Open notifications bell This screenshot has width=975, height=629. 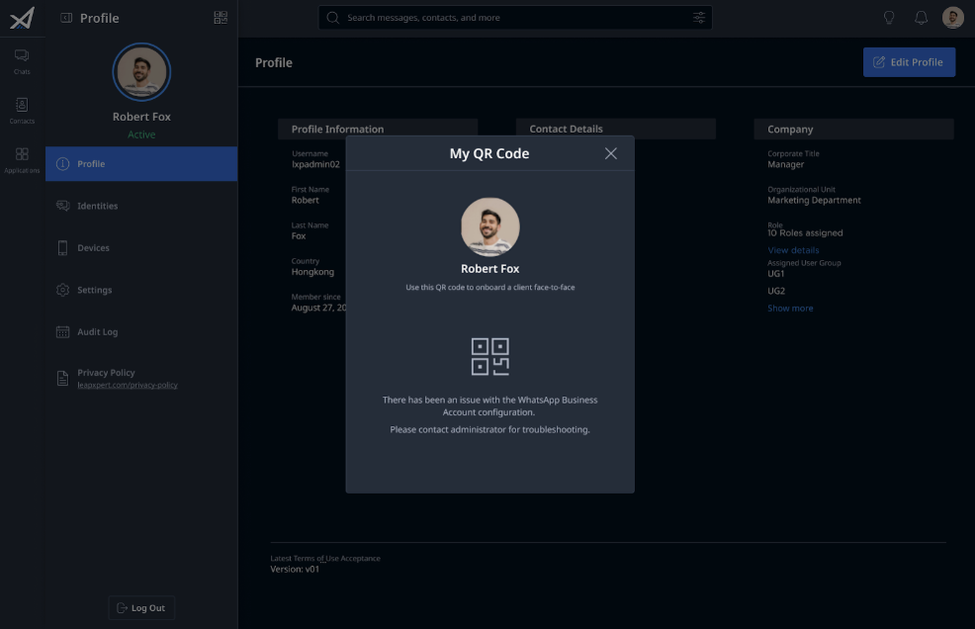pos(921,18)
